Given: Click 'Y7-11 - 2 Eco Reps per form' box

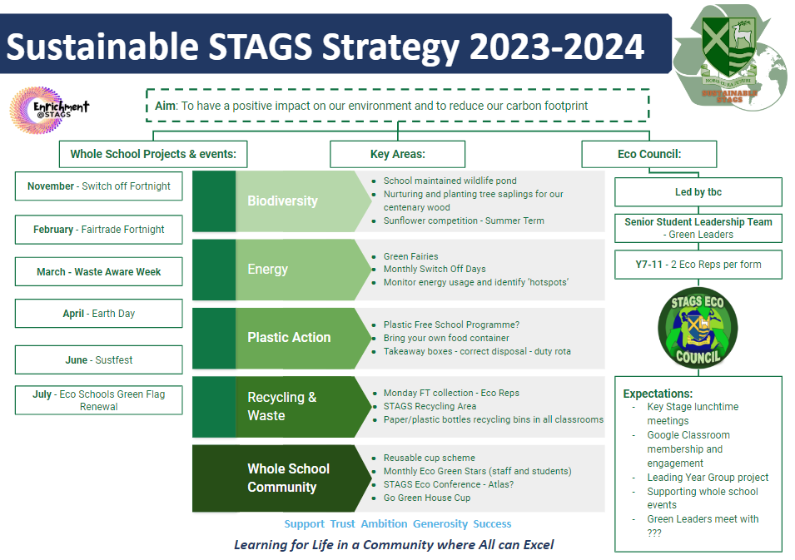Looking at the screenshot, I should [x=698, y=264].
